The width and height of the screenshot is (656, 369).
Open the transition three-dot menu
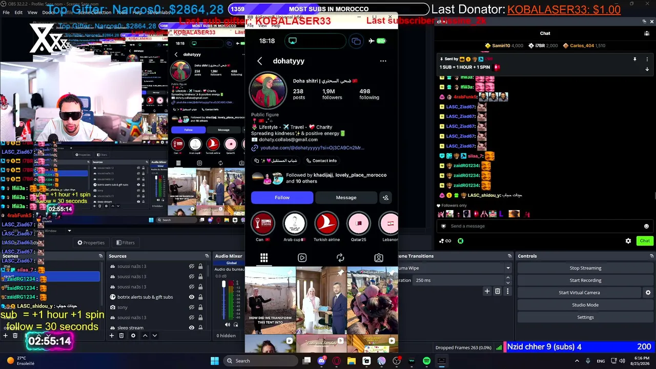click(507, 291)
